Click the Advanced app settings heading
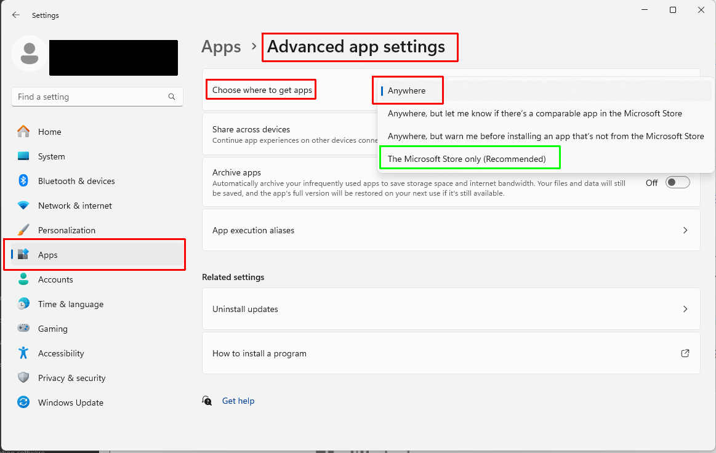Viewport: 716px width, 453px height. click(x=356, y=47)
